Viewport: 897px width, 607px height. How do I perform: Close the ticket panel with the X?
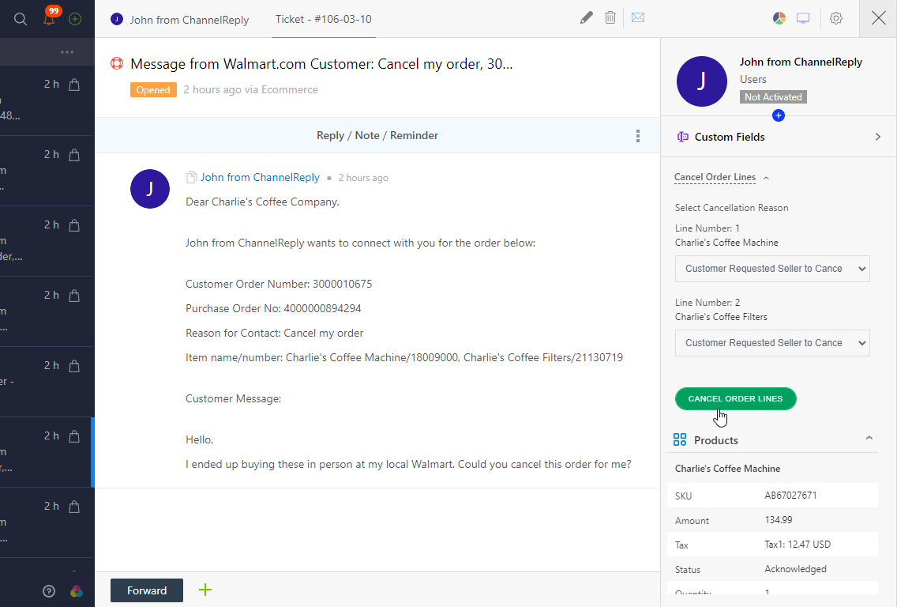point(879,18)
